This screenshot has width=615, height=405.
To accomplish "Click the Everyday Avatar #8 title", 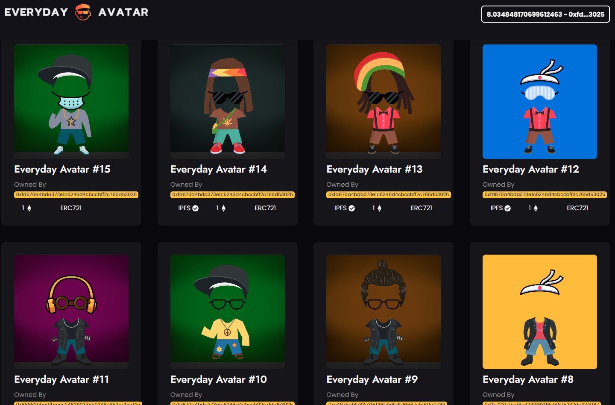I will coord(528,380).
